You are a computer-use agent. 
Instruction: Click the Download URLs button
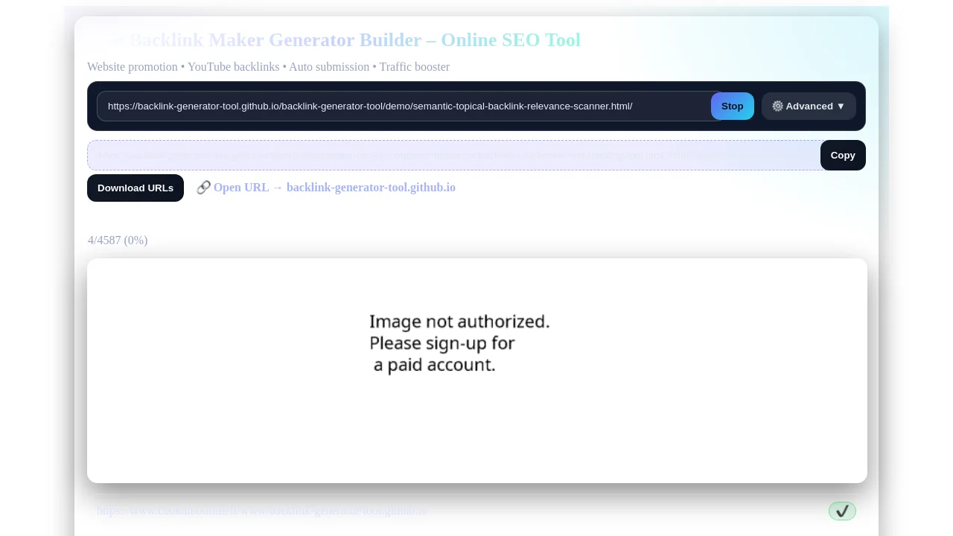[136, 188]
